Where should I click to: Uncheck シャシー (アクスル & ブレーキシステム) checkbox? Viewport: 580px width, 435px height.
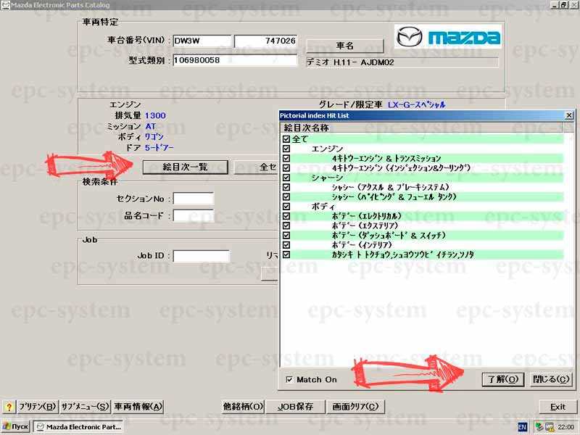point(286,187)
